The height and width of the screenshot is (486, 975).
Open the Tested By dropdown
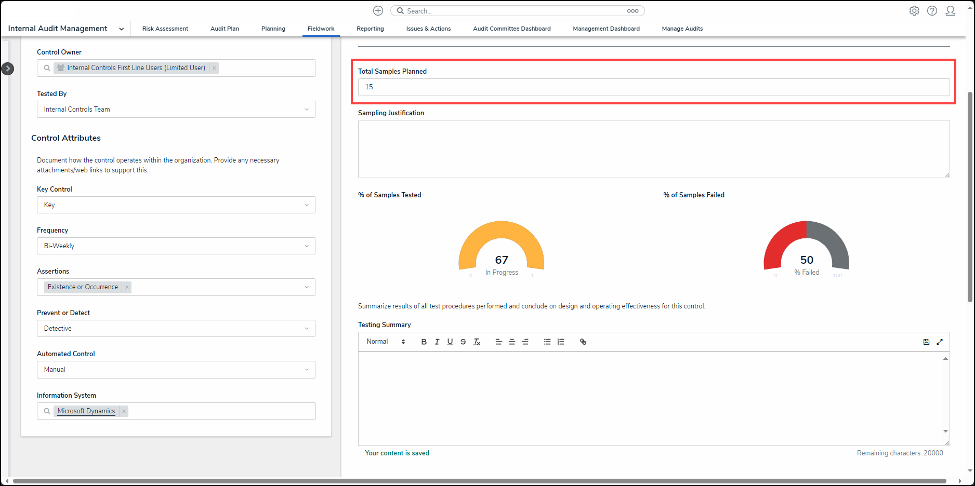coord(176,110)
